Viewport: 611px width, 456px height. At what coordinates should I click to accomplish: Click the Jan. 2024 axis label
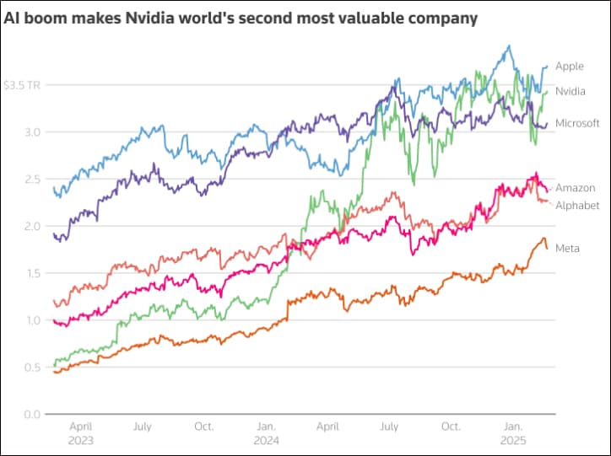click(x=267, y=433)
